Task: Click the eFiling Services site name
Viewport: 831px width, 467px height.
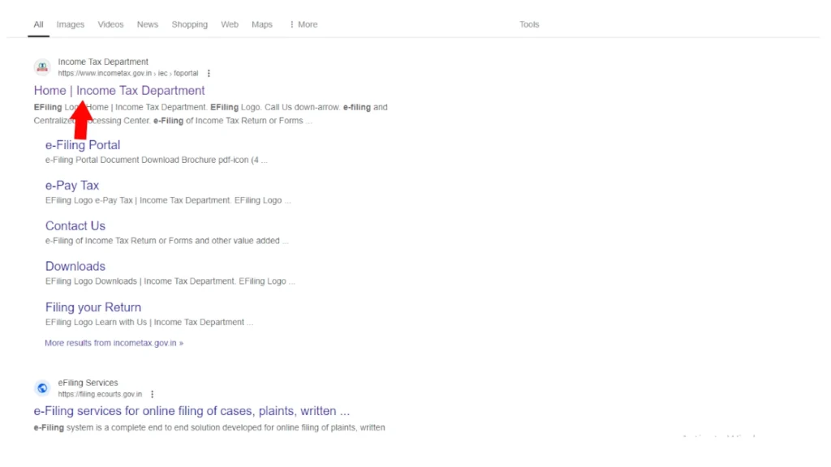Action: pyautogui.click(x=88, y=383)
